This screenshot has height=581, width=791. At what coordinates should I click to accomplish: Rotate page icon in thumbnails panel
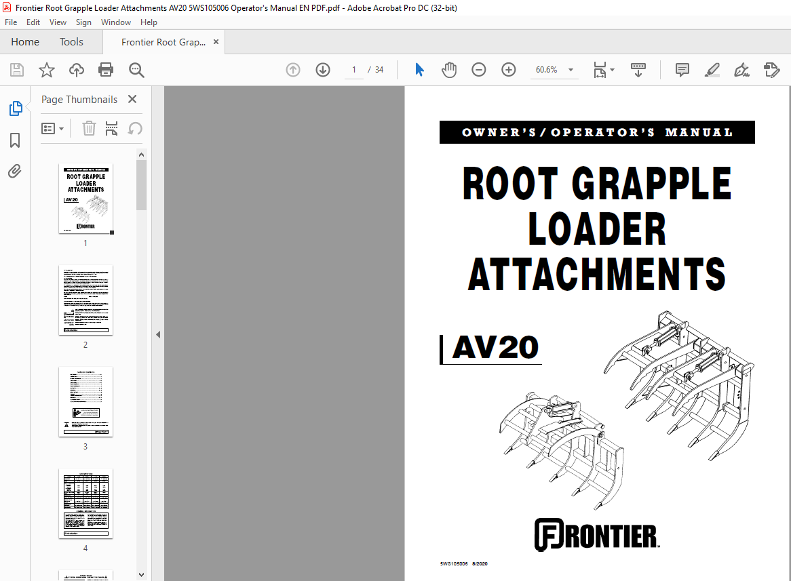135,129
